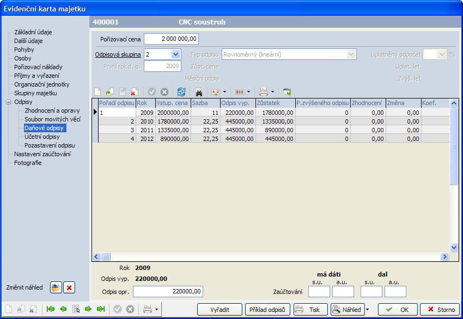
Task: Expand print options arrow in bottom toolbar
Action: 156,309
